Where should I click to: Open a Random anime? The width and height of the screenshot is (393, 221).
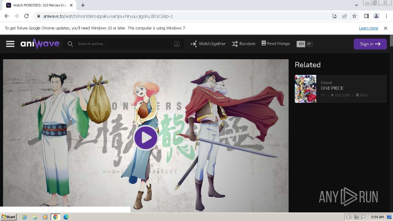pyautogui.click(x=243, y=44)
